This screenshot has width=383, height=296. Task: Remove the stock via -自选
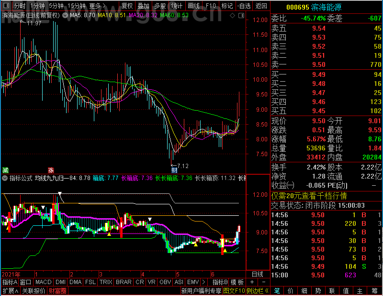coord(244,6)
